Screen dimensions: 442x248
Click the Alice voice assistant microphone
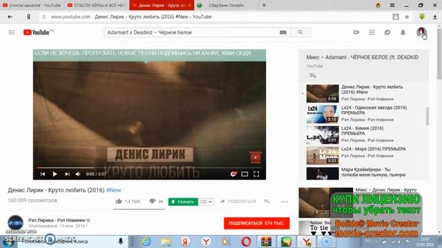pyautogui.click(x=120, y=241)
